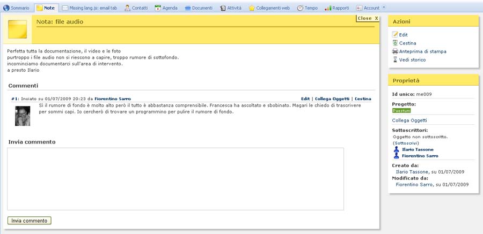Click the Edit pencil icon in Azioni

pyautogui.click(x=395, y=35)
